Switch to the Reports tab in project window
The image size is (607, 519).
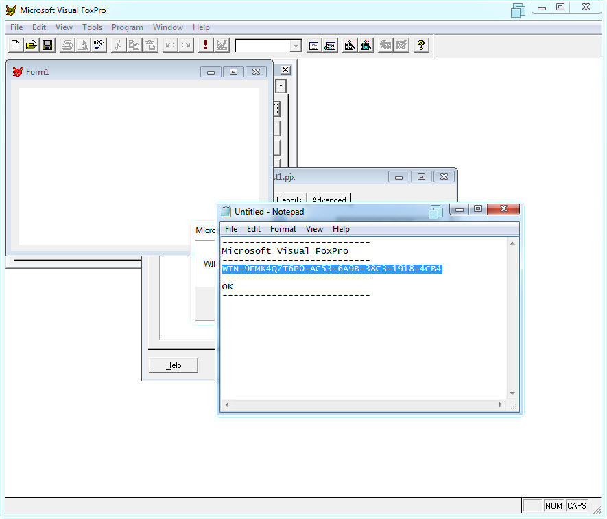pyautogui.click(x=289, y=199)
